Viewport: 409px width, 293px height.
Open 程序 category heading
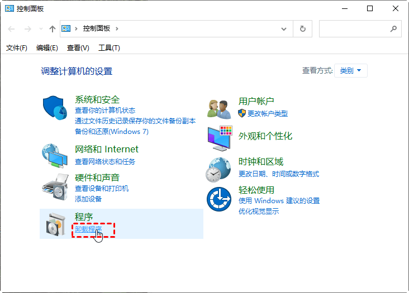[84, 217]
